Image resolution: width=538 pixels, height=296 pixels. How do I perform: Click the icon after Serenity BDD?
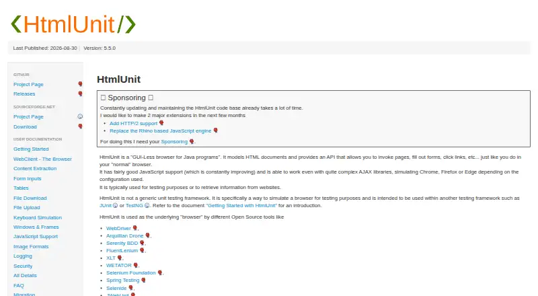point(142,243)
